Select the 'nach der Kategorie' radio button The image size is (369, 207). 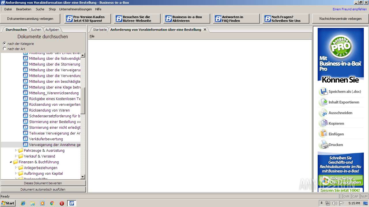click(x=4, y=43)
